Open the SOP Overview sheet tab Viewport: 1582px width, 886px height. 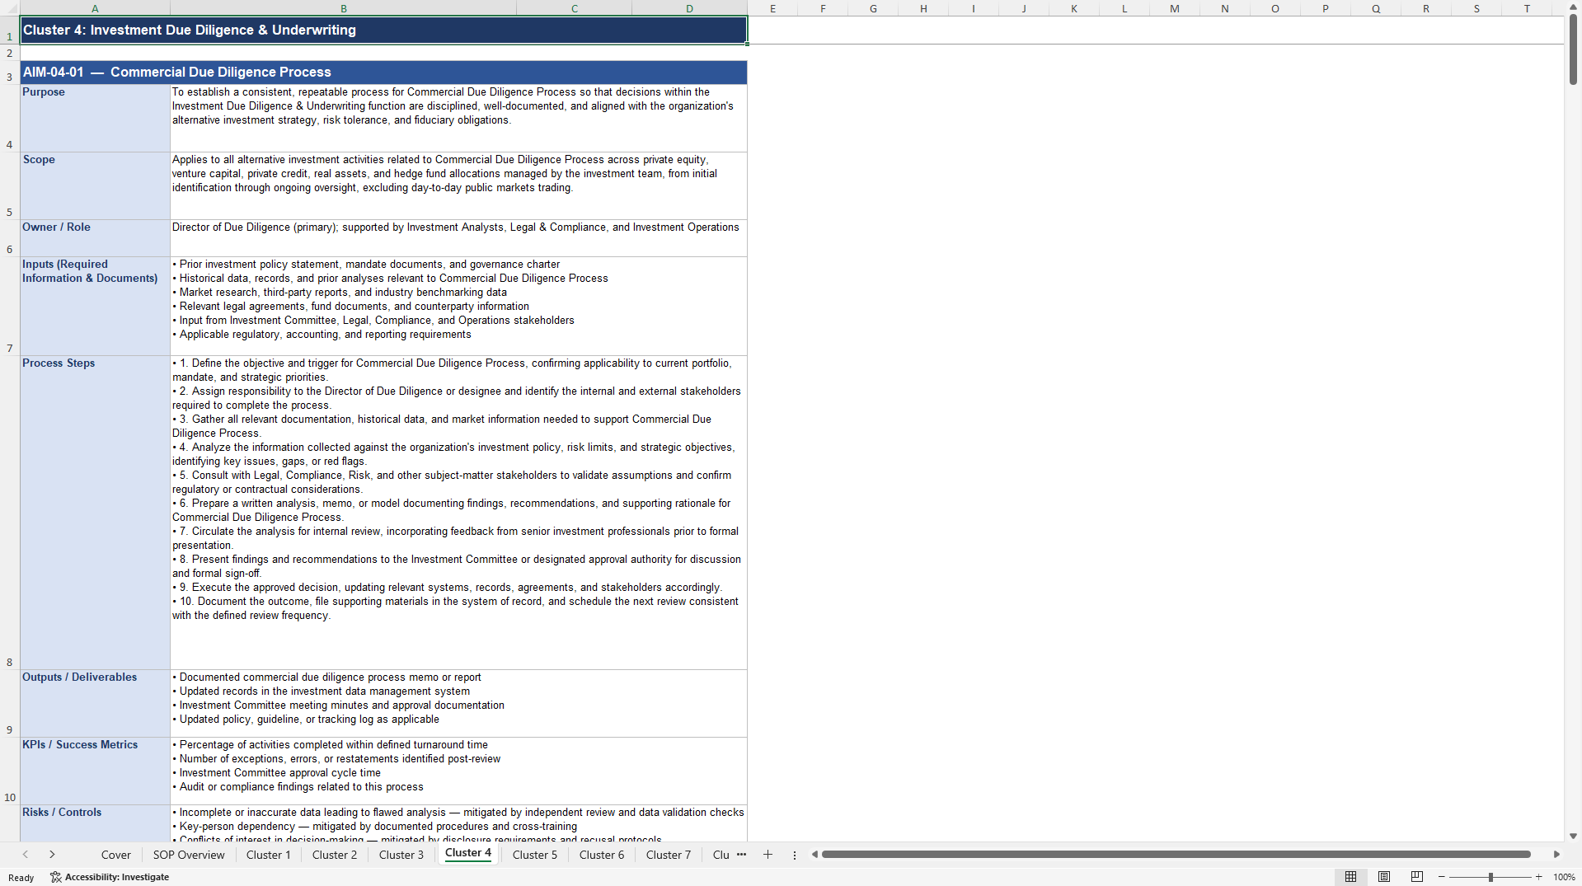[x=189, y=855]
